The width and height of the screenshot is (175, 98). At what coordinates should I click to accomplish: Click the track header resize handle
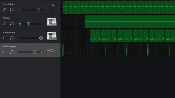tap(60, 57)
